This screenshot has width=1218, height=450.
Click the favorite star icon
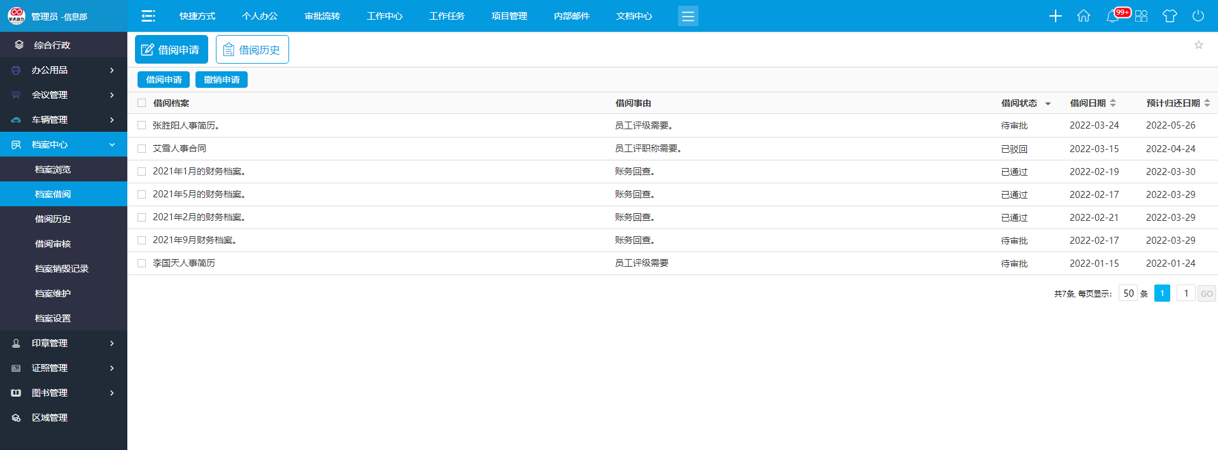[x=1198, y=45]
